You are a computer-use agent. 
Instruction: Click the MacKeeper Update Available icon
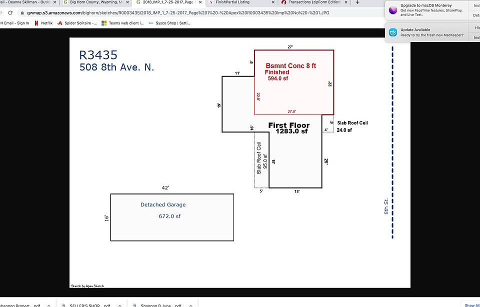[393, 32]
